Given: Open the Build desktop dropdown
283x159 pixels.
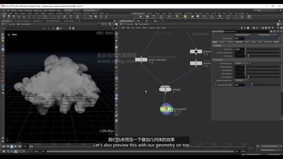Looking at the screenshot, I should pos(73,11).
